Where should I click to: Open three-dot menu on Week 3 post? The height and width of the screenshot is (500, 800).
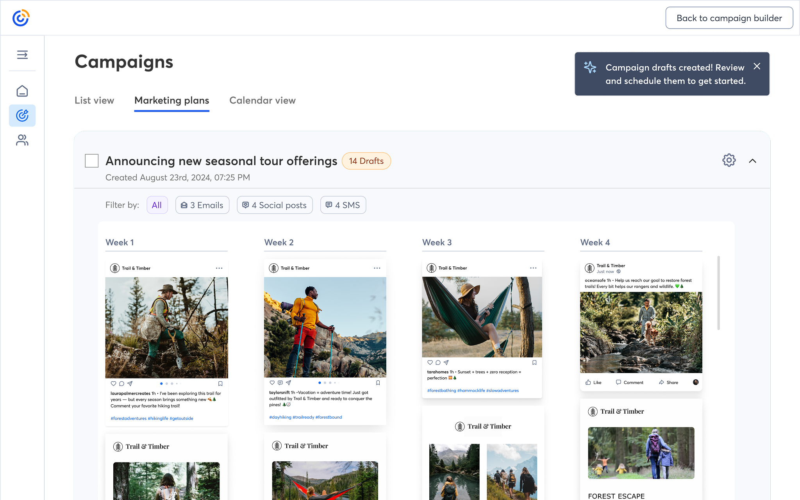coord(533,268)
